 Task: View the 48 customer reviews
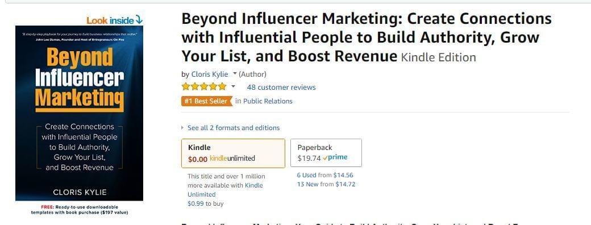point(281,88)
